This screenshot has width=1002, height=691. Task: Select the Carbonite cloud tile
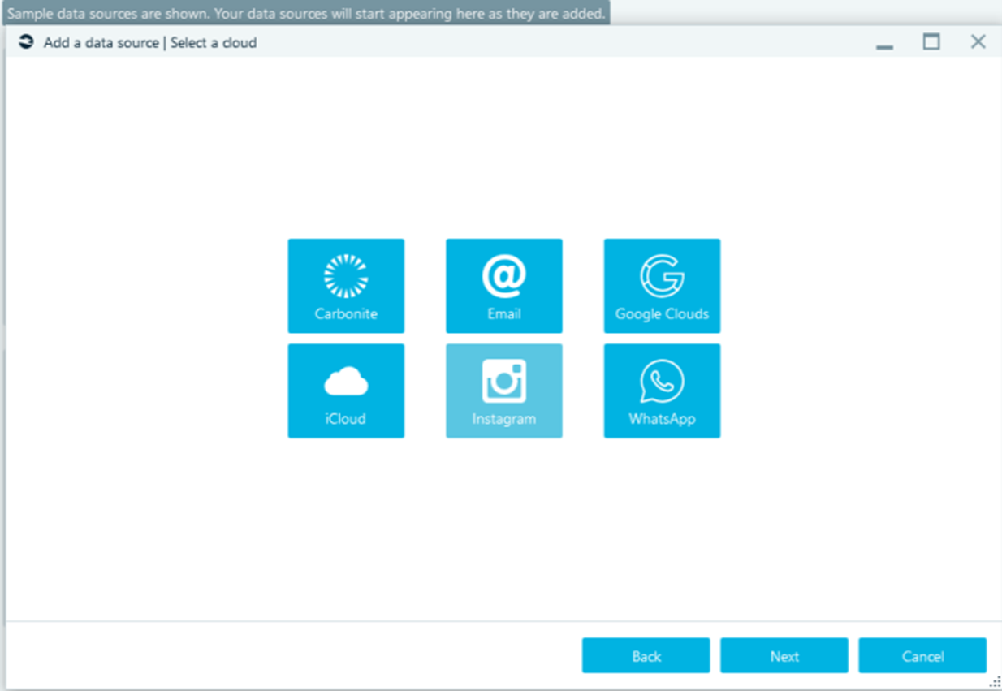click(346, 286)
